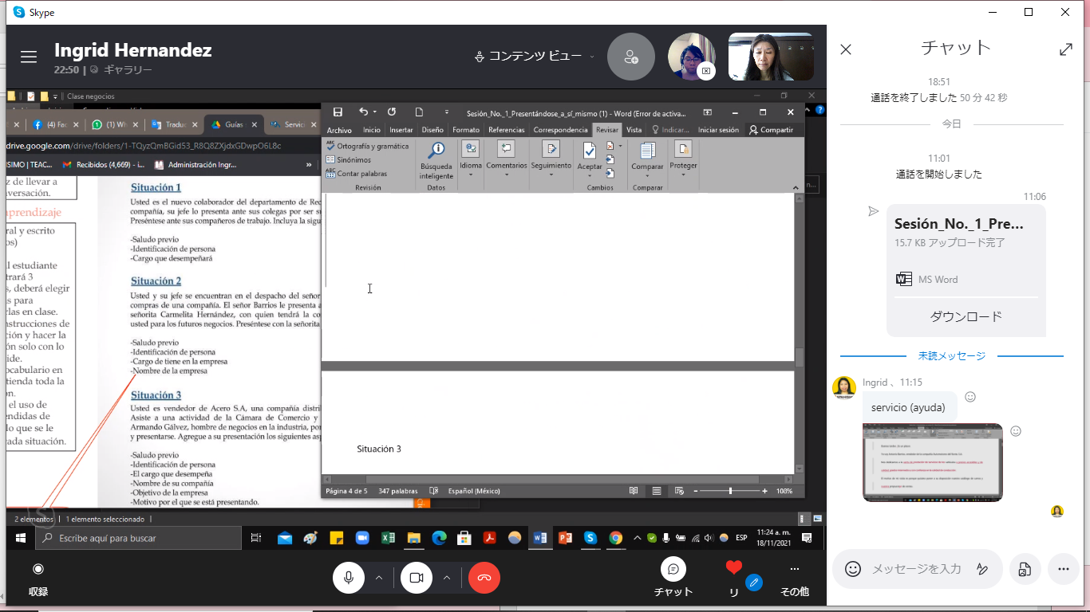Click the participant video thumbnail of woman in white
This screenshot has width=1090, height=612.
point(771,57)
